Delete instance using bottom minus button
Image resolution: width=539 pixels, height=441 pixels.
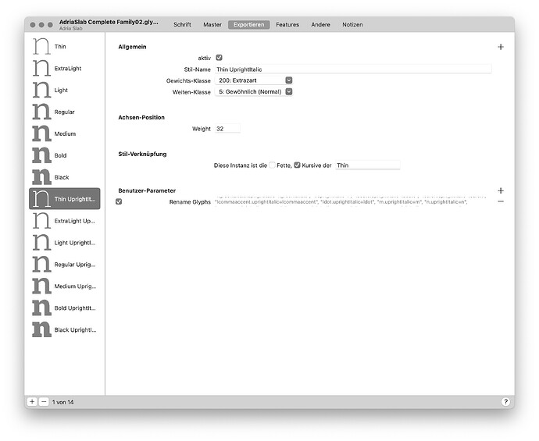(x=44, y=401)
